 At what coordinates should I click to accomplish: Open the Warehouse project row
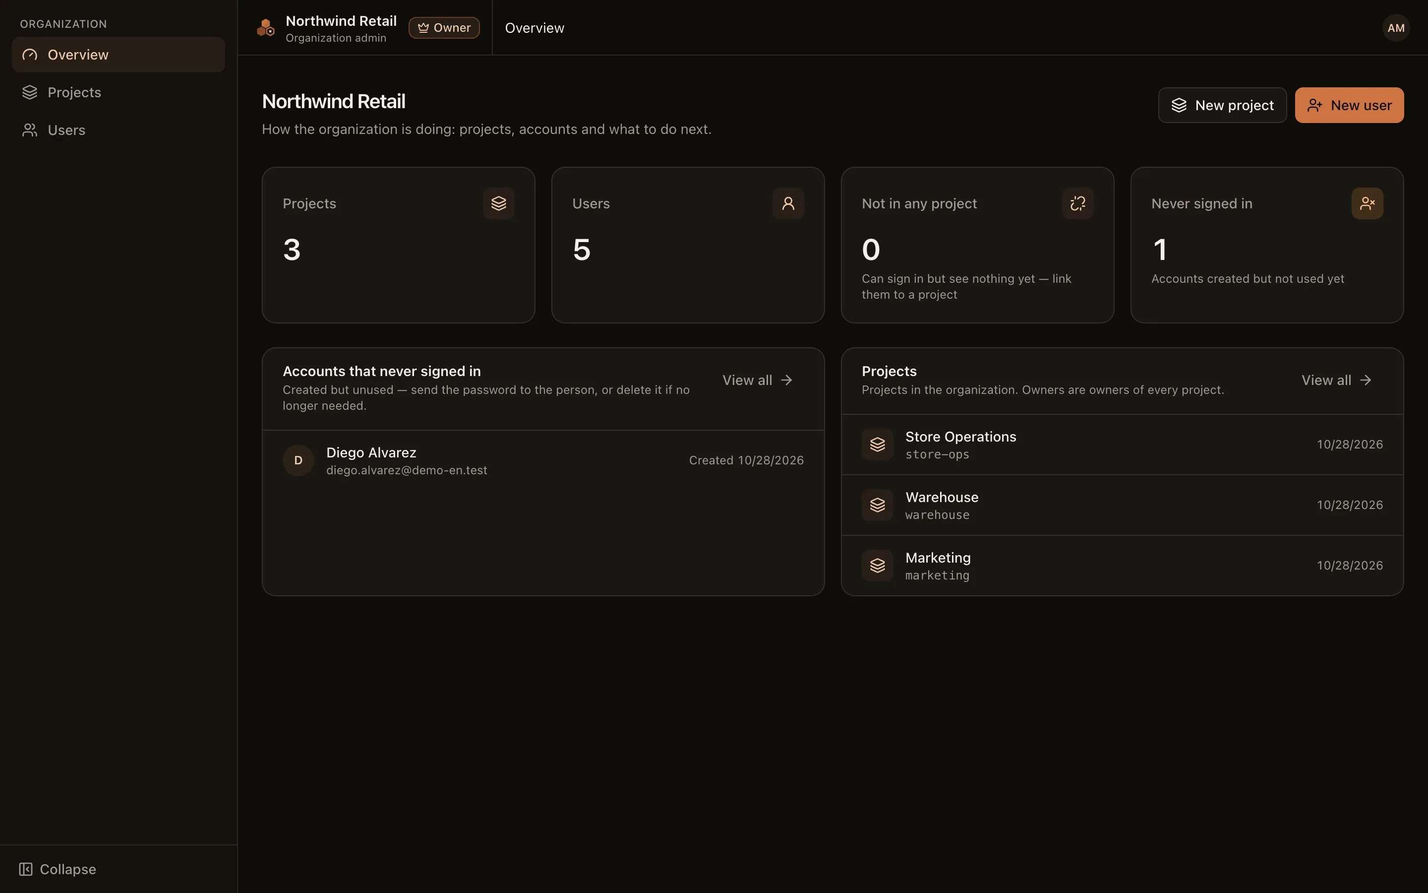pyautogui.click(x=1123, y=505)
